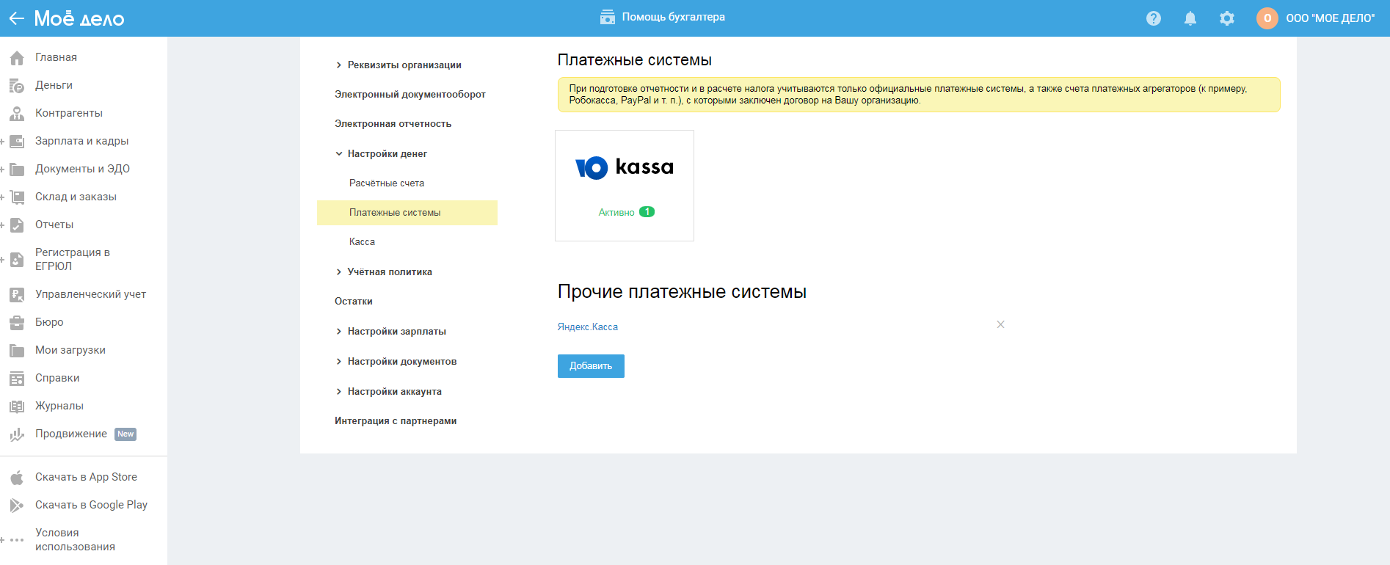Screen dimensions: 1390x565
Task: Click the Помощь бухгалтера link
Action: [674, 17]
